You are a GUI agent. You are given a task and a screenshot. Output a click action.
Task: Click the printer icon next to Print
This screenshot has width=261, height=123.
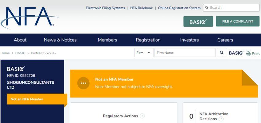[x=248, y=54]
